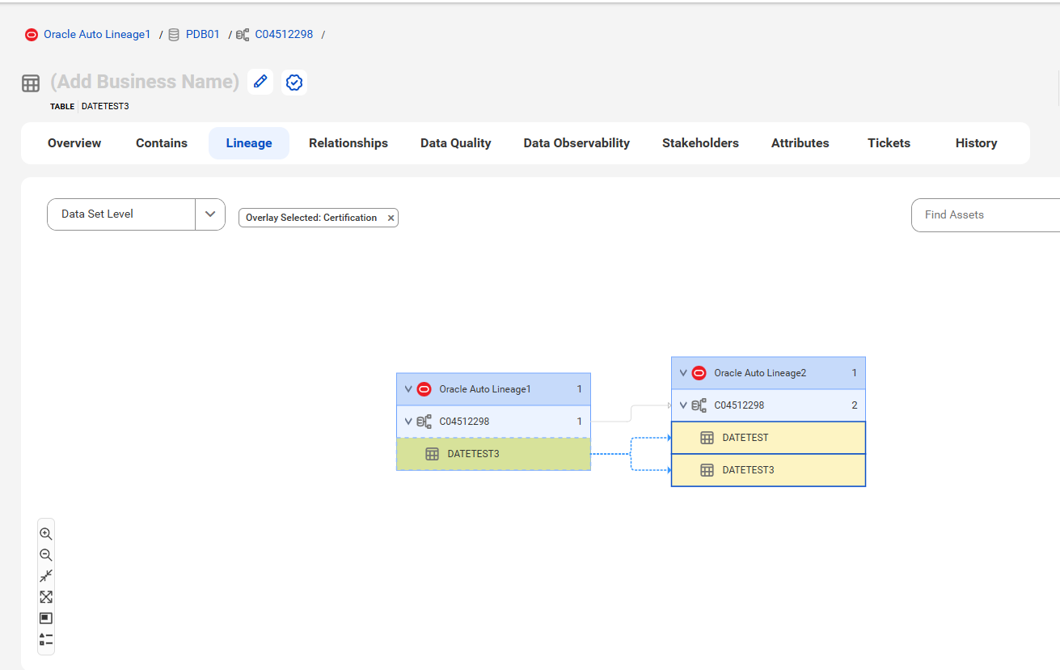Click the pencil edit business name icon

click(x=260, y=82)
